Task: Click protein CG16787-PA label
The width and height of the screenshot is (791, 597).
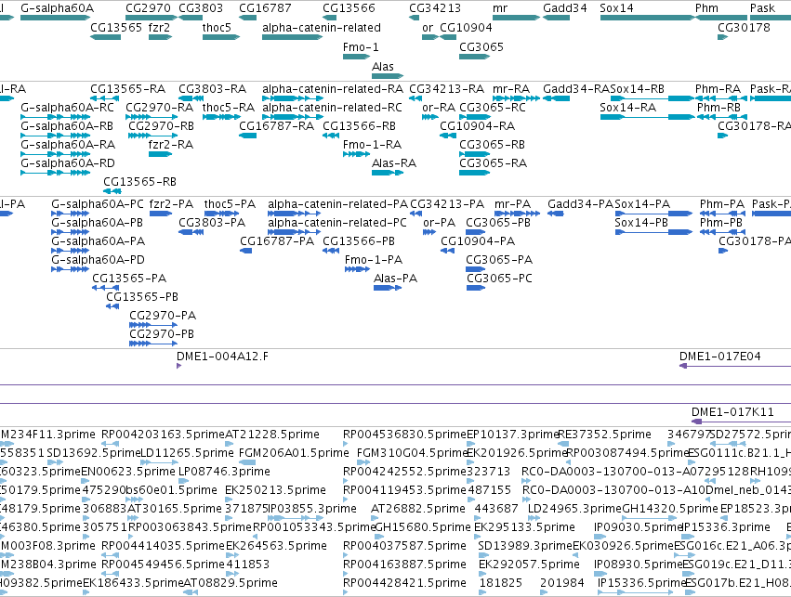Action: (x=277, y=241)
